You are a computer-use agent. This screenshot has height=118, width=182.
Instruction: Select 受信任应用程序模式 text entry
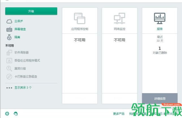tap(27, 60)
